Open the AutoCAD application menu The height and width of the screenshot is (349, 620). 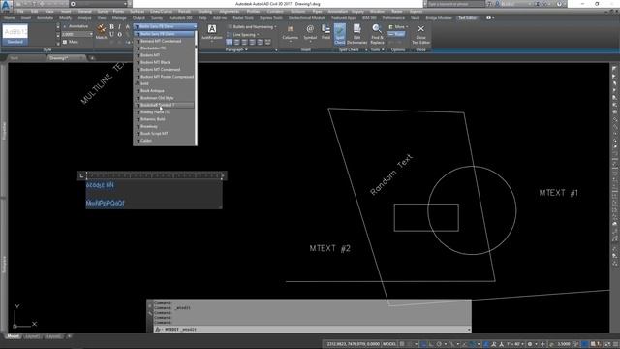coord(7,5)
